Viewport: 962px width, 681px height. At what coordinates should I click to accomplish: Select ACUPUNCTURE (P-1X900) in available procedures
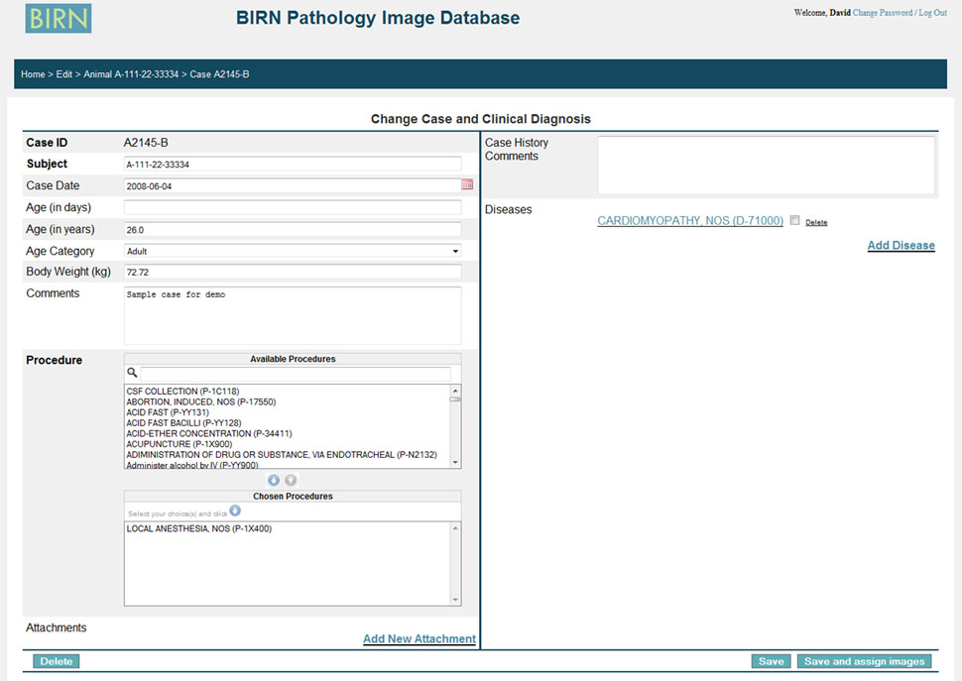(x=179, y=444)
